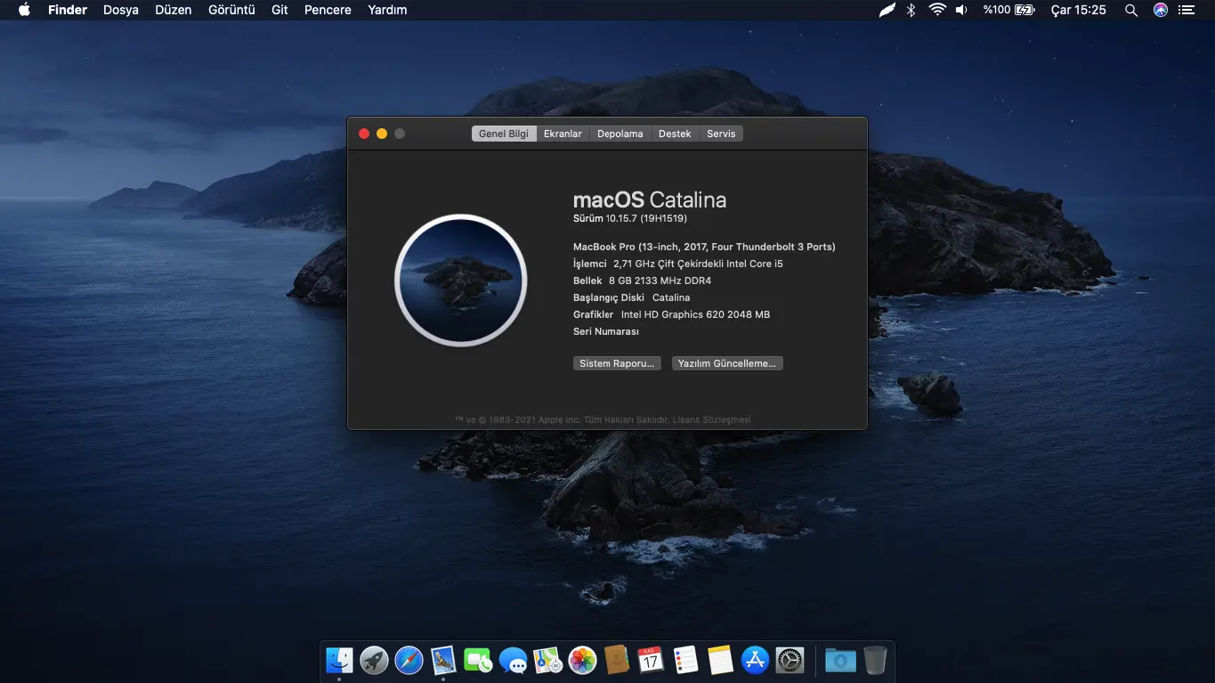
Task: Click the Grafikler Intel HD Graphics line
Action: coord(671,314)
